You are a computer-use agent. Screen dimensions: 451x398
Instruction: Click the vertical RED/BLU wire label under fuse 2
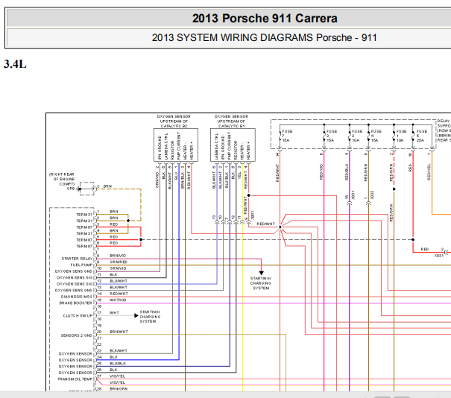[x=347, y=172]
